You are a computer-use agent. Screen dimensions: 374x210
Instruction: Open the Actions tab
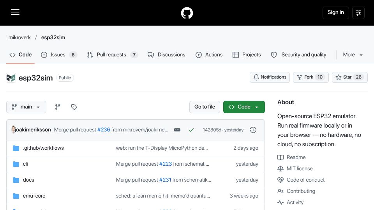click(209, 55)
